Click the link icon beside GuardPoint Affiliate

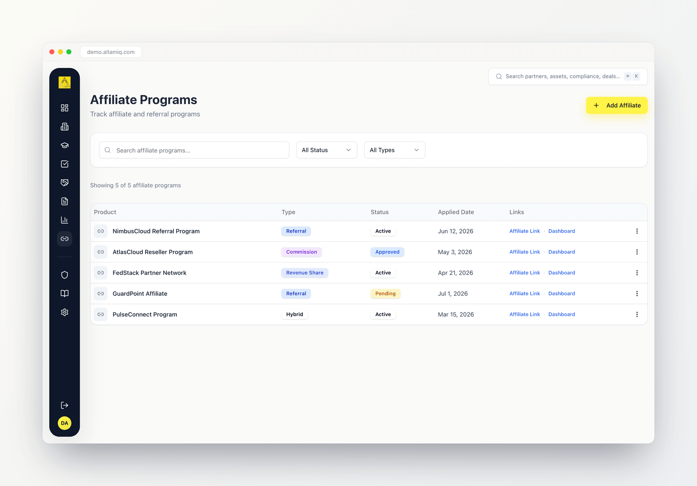(x=101, y=294)
